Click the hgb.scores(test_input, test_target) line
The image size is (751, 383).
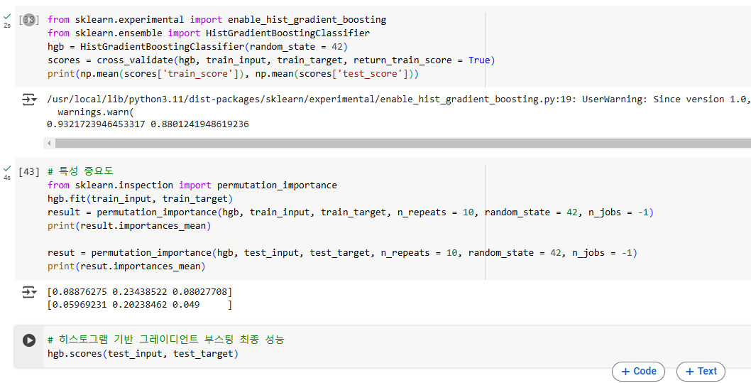pos(143,355)
